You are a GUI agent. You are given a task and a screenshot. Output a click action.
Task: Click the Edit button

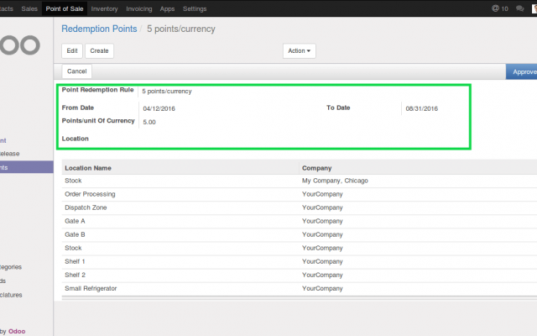pyautogui.click(x=72, y=50)
